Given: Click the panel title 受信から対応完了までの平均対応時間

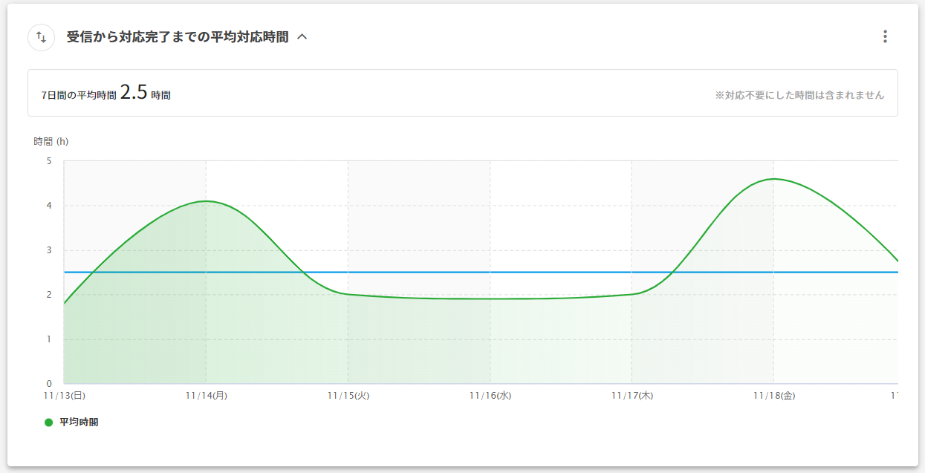Looking at the screenshot, I should [177, 37].
